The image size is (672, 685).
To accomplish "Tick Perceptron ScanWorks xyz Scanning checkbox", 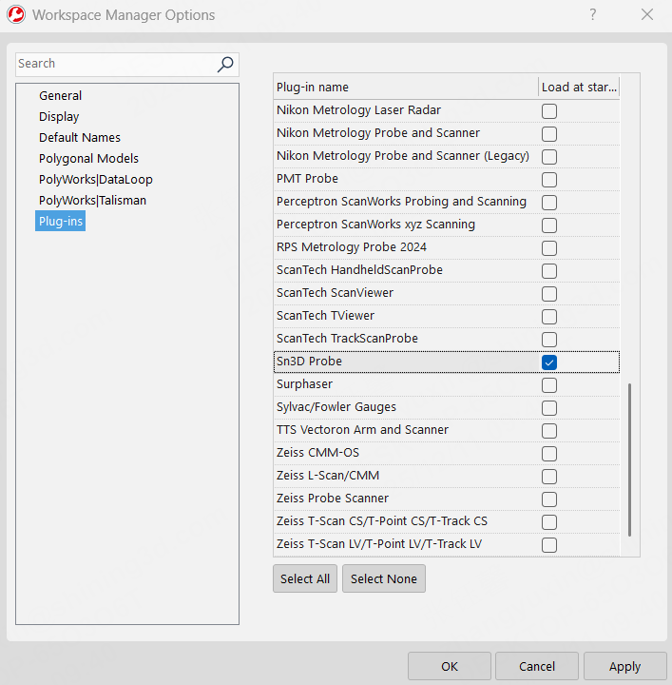I will [x=549, y=225].
